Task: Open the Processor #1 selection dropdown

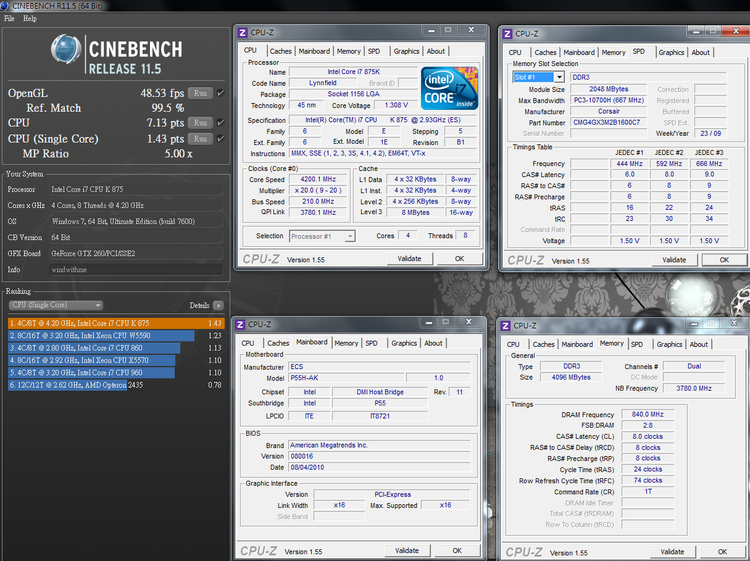Action: [x=322, y=236]
